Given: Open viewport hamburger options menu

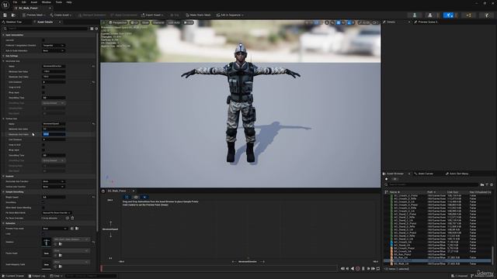Looking at the screenshot, I should 103,22.
